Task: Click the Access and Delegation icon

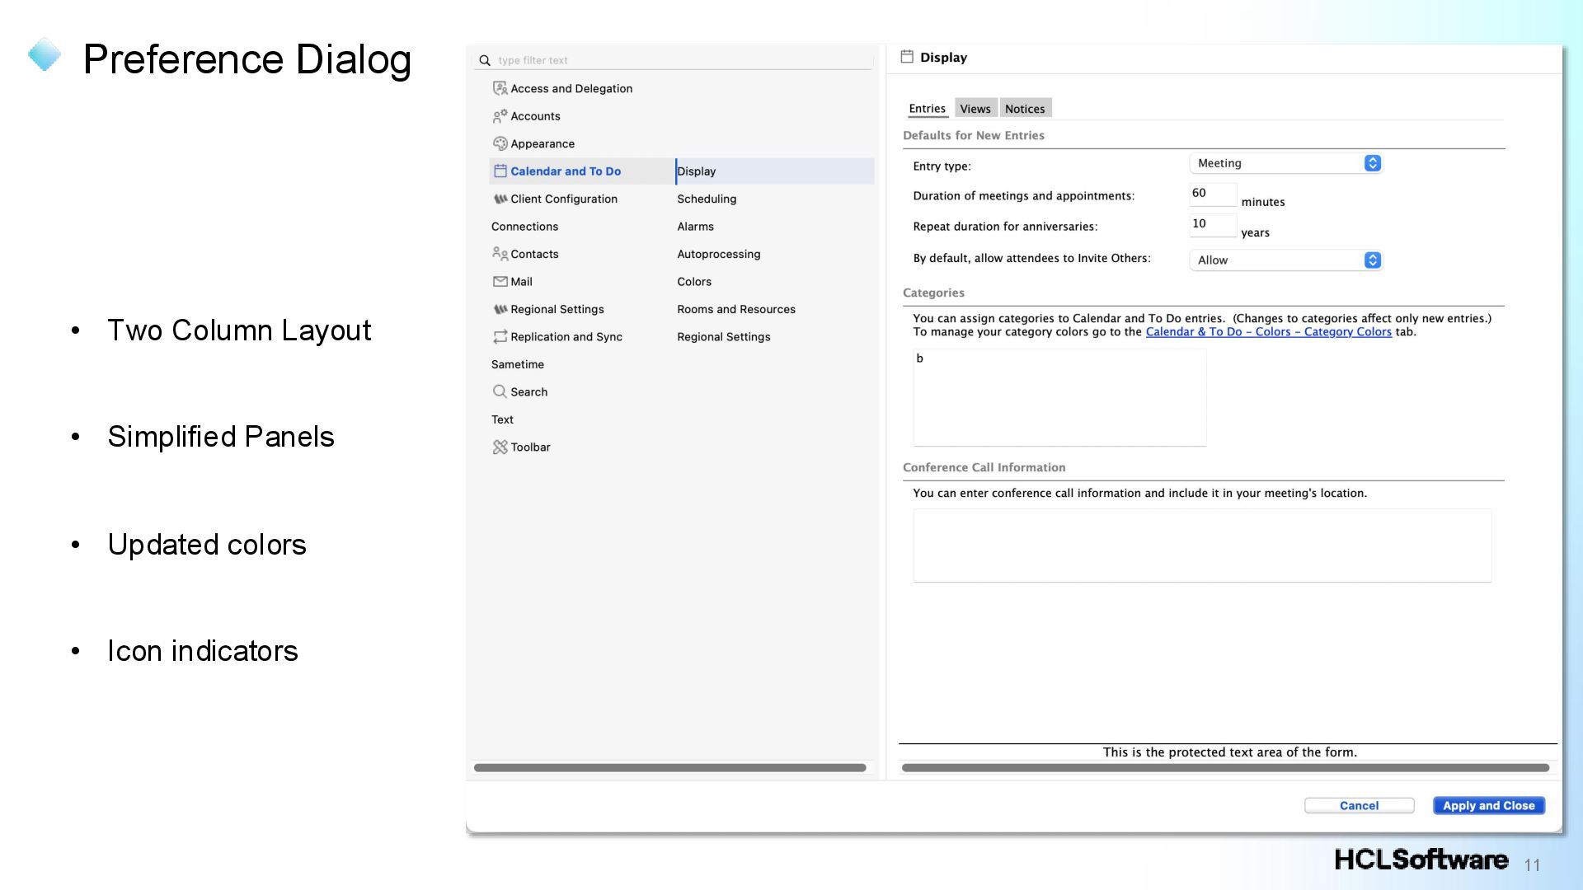Action: 500,88
